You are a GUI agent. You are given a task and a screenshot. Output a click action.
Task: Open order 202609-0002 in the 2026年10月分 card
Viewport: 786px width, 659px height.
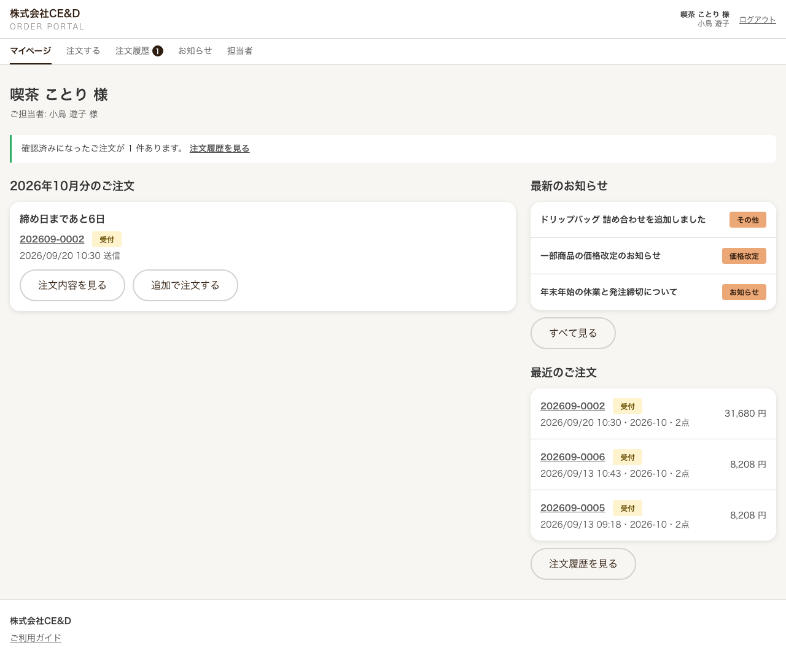coord(52,239)
